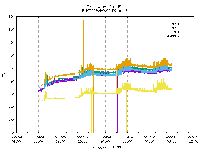The height and width of the screenshot is (150, 200).
Task: Click the y-axis value -40
Action: 11,120
